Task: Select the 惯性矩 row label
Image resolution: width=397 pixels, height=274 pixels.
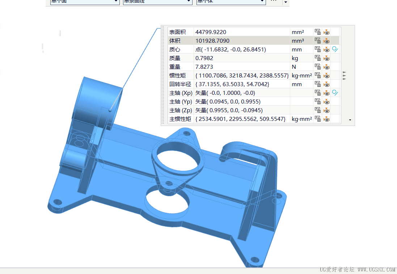Action: (177, 75)
